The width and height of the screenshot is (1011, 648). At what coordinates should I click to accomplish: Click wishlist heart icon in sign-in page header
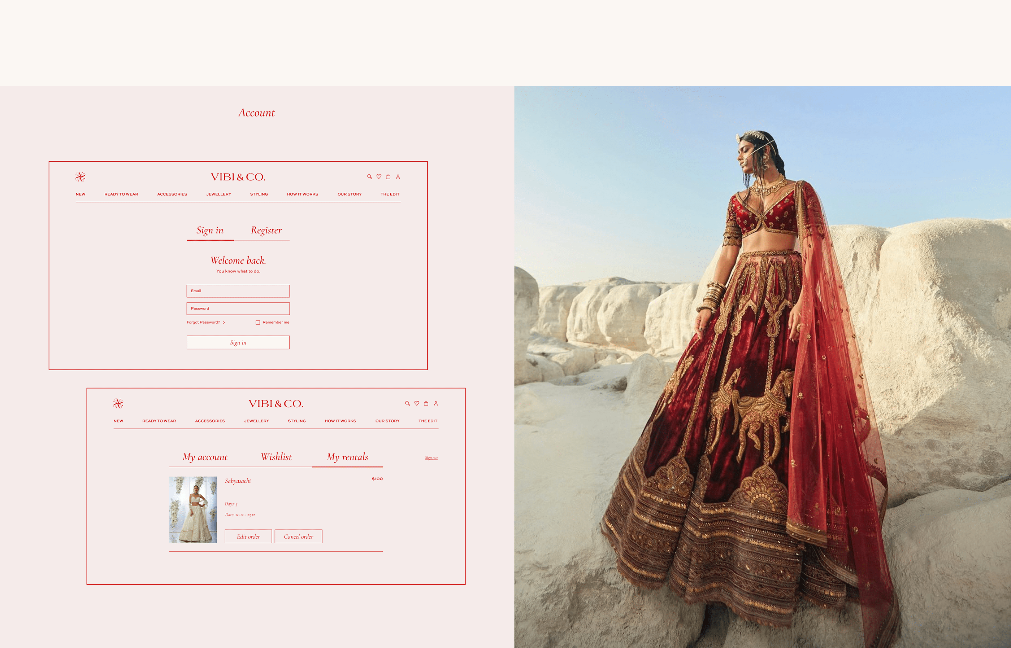coord(379,177)
